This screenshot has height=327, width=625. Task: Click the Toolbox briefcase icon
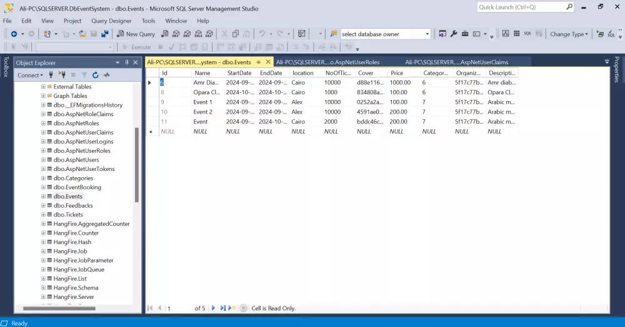465,34
